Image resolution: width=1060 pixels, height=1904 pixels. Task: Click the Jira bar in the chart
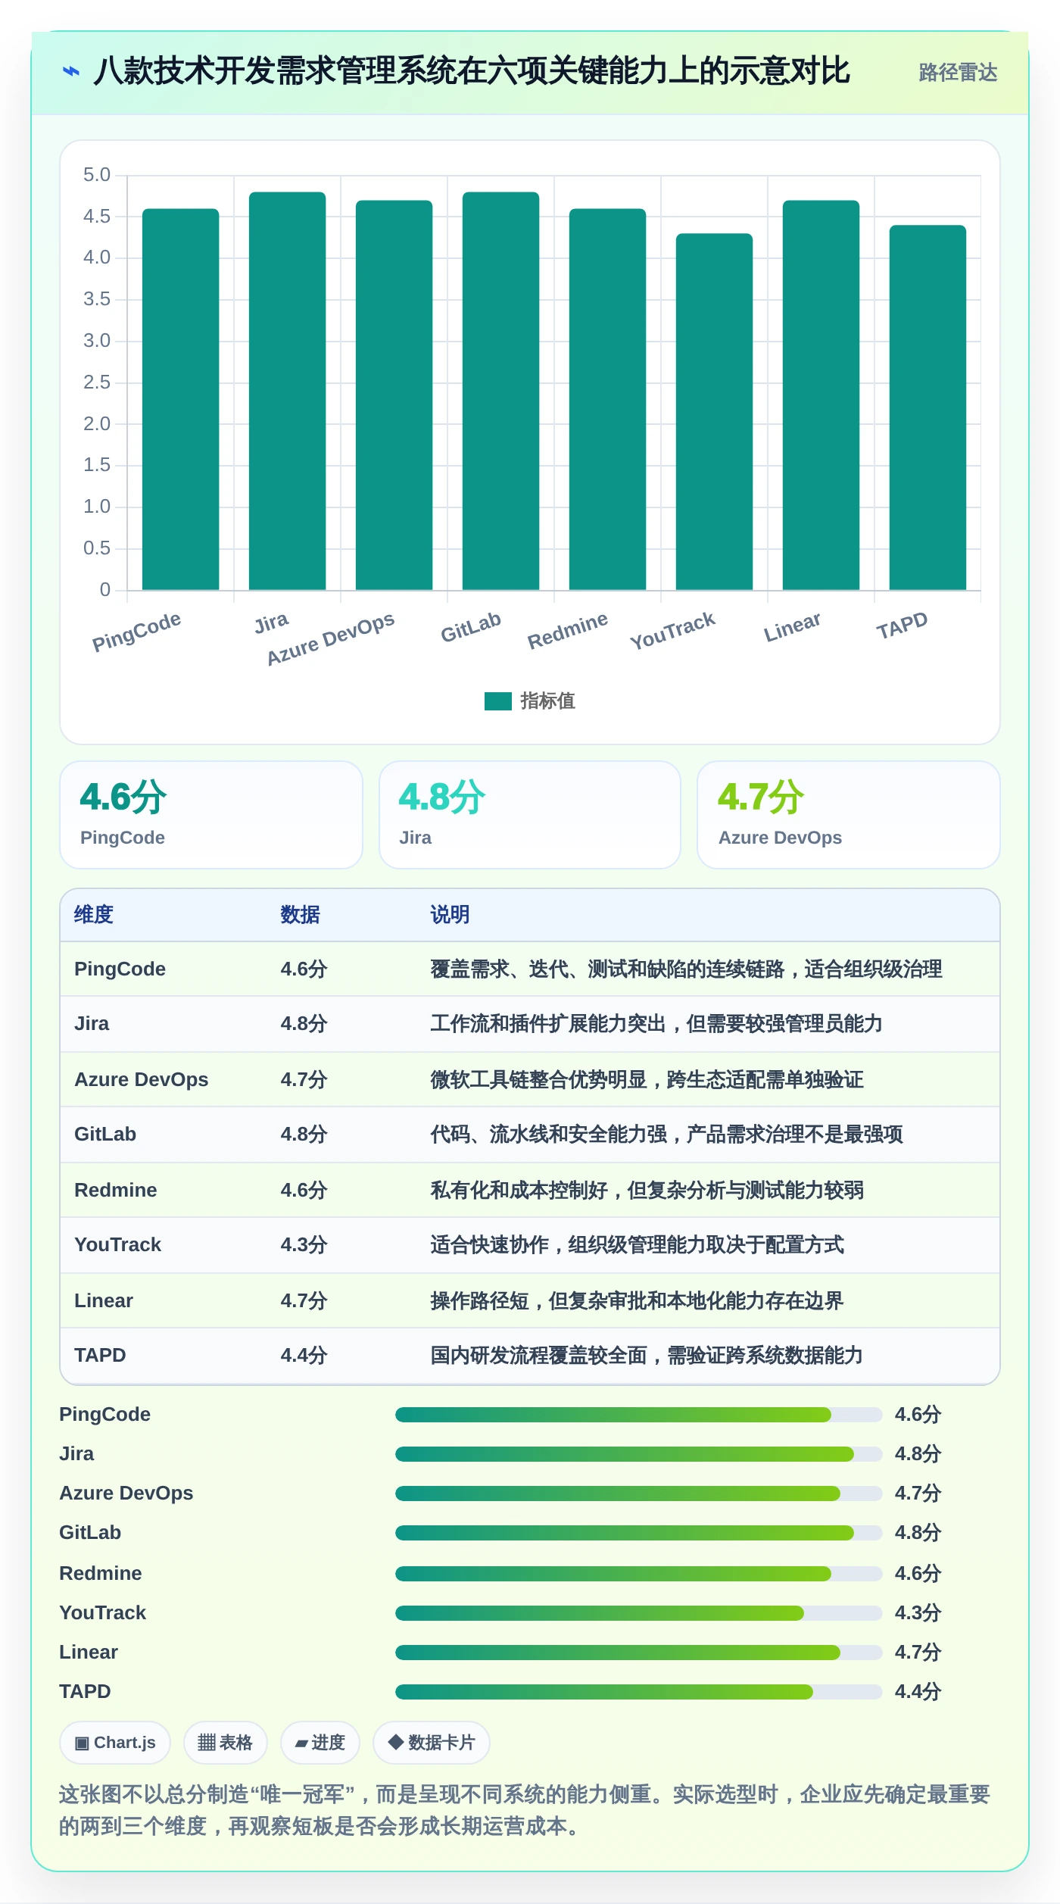click(x=288, y=391)
